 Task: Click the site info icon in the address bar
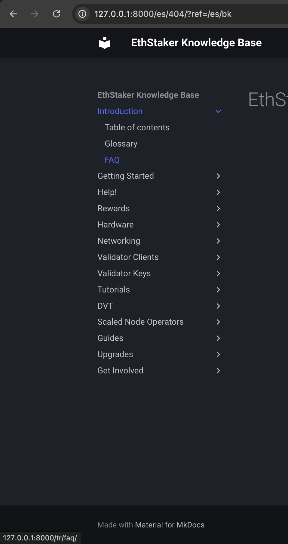(x=82, y=14)
